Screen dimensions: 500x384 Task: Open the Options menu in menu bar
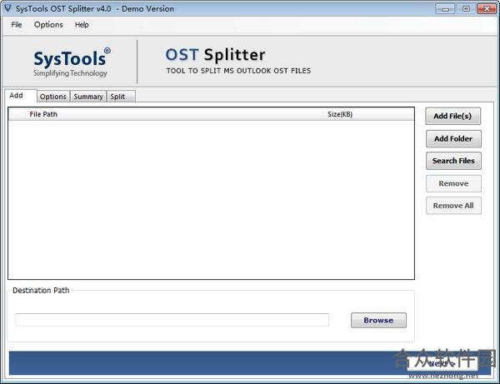pyautogui.click(x=48, y=25)
